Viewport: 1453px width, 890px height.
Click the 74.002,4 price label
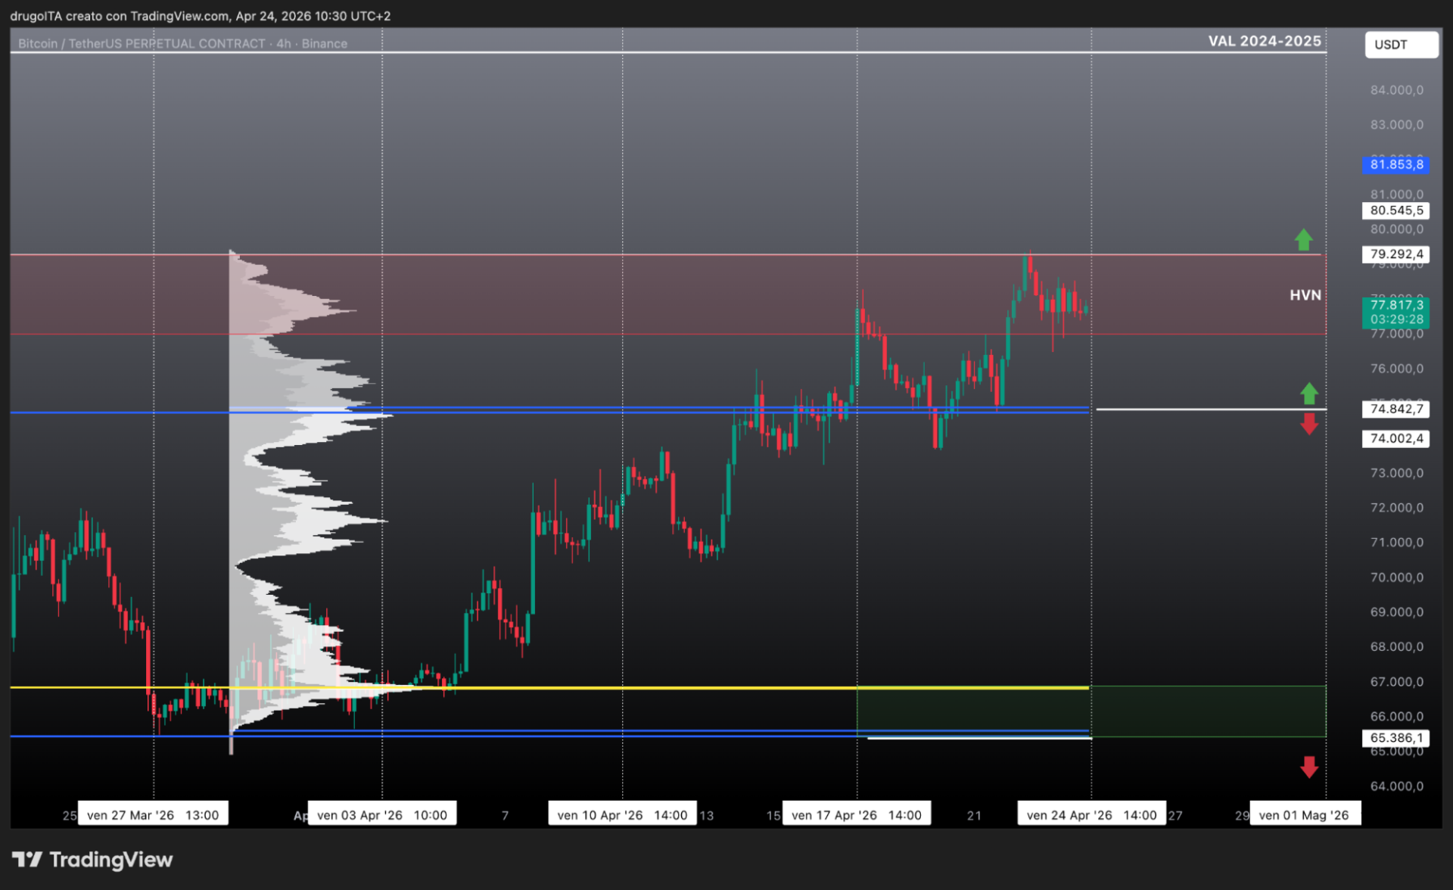[1396, 438]
